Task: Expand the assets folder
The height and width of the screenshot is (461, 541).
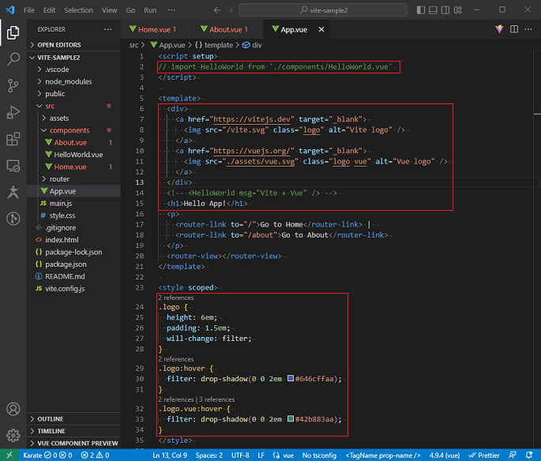Action: pyautogui.click(x=73, y=118)
